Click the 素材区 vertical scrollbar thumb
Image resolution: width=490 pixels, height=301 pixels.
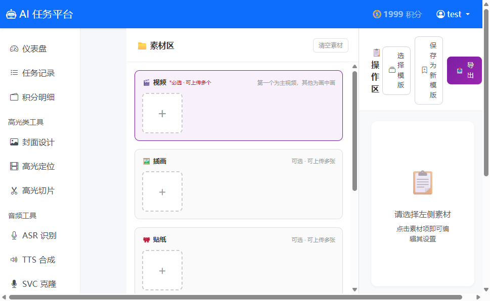pyautogui.click(x=354, y=131)
